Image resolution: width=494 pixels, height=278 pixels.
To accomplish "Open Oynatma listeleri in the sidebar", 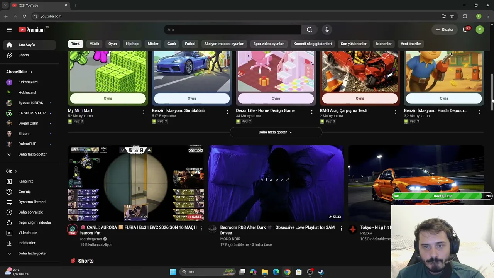I will click(x=29, y=202).
